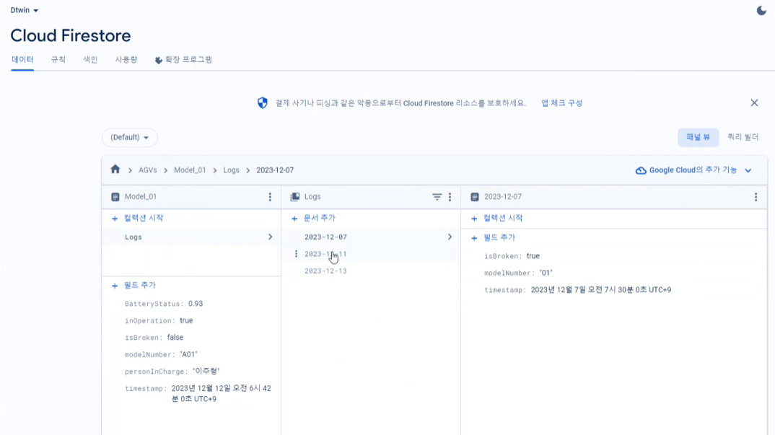Switch to the 색인 tab
Viewport: 775px width, 435px height.
[90, 59]
